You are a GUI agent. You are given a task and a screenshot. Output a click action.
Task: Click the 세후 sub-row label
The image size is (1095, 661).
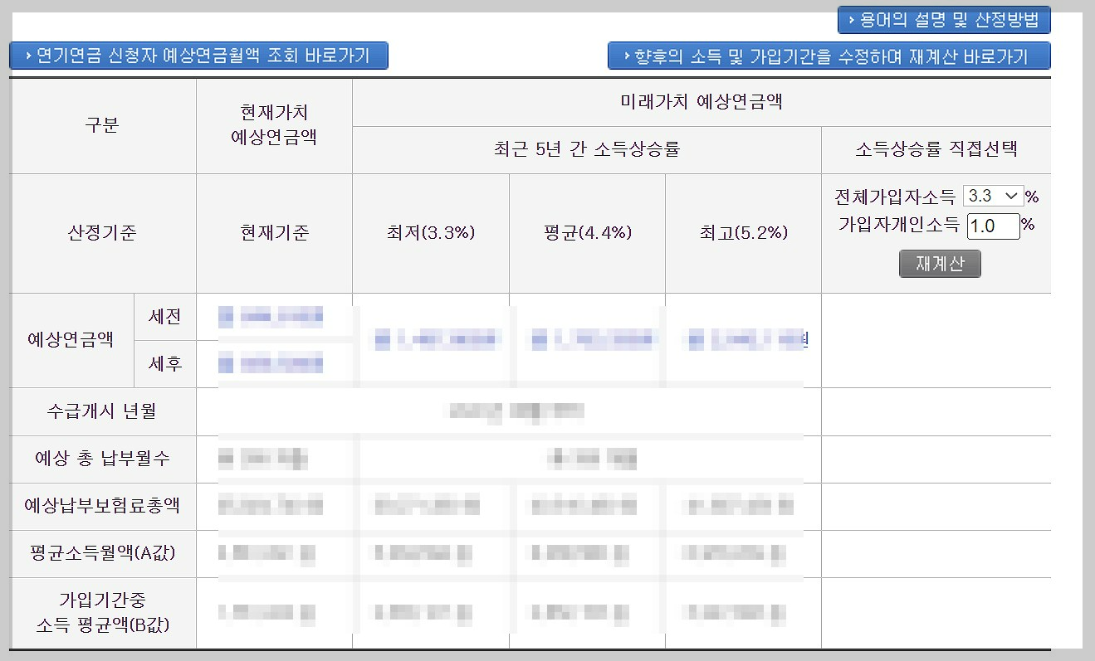pos(164,364)
